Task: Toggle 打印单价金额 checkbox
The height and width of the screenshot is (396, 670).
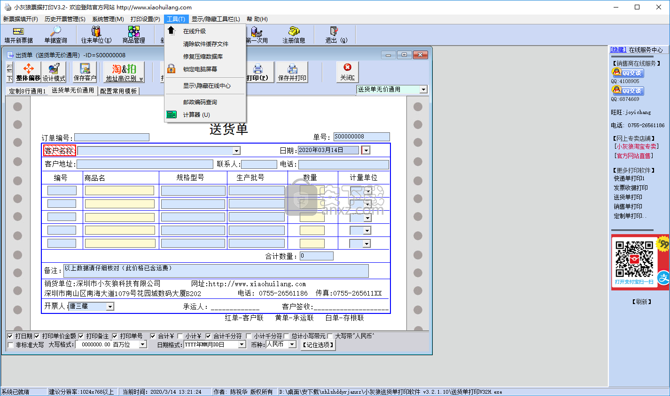Action: (x=37, y=336)
